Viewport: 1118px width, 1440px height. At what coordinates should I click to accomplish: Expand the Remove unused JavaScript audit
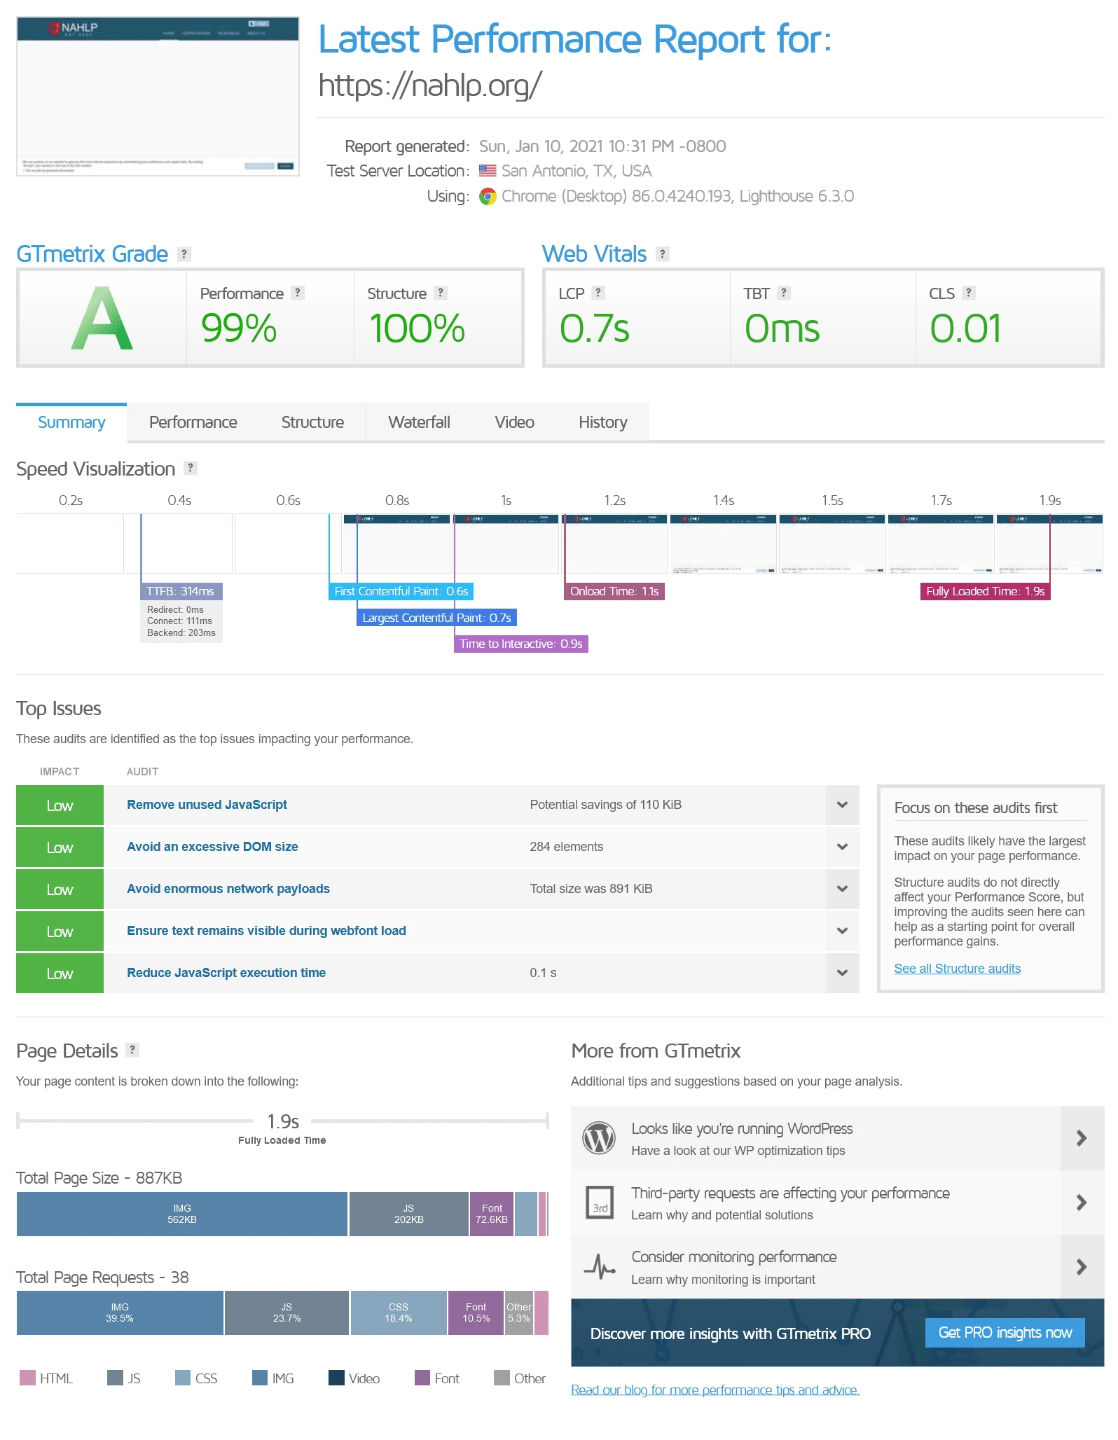[x=842, y=805]
